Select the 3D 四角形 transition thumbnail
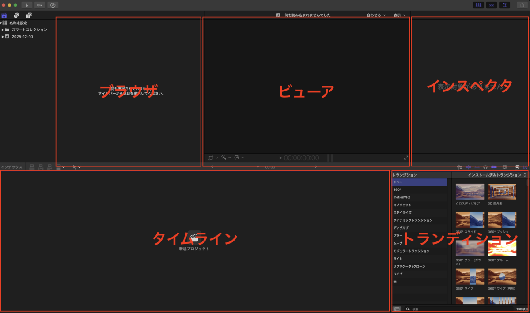This screenshot has width=530, height=313. pyautogui.click(x=502, y=192)
